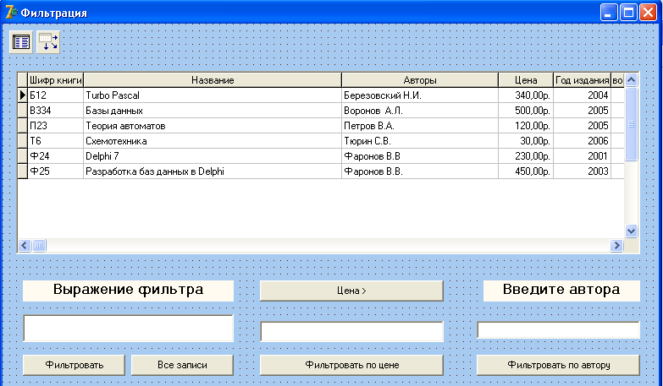This screenshot has height=386, width=663.
Task: Click the year cell '2006'
Action: tap(583, 141)
